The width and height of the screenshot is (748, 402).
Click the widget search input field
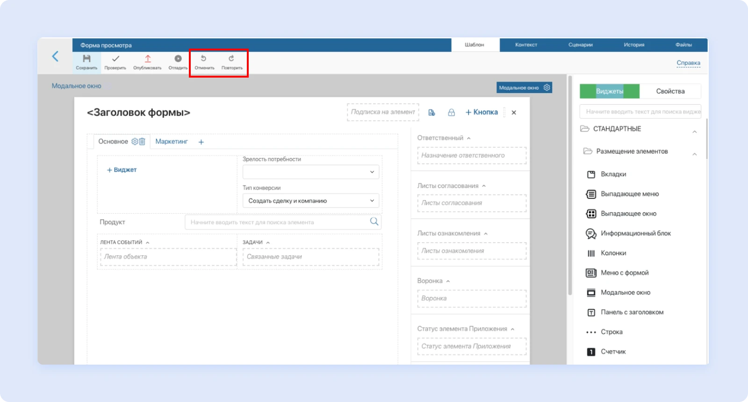(640, 112)
